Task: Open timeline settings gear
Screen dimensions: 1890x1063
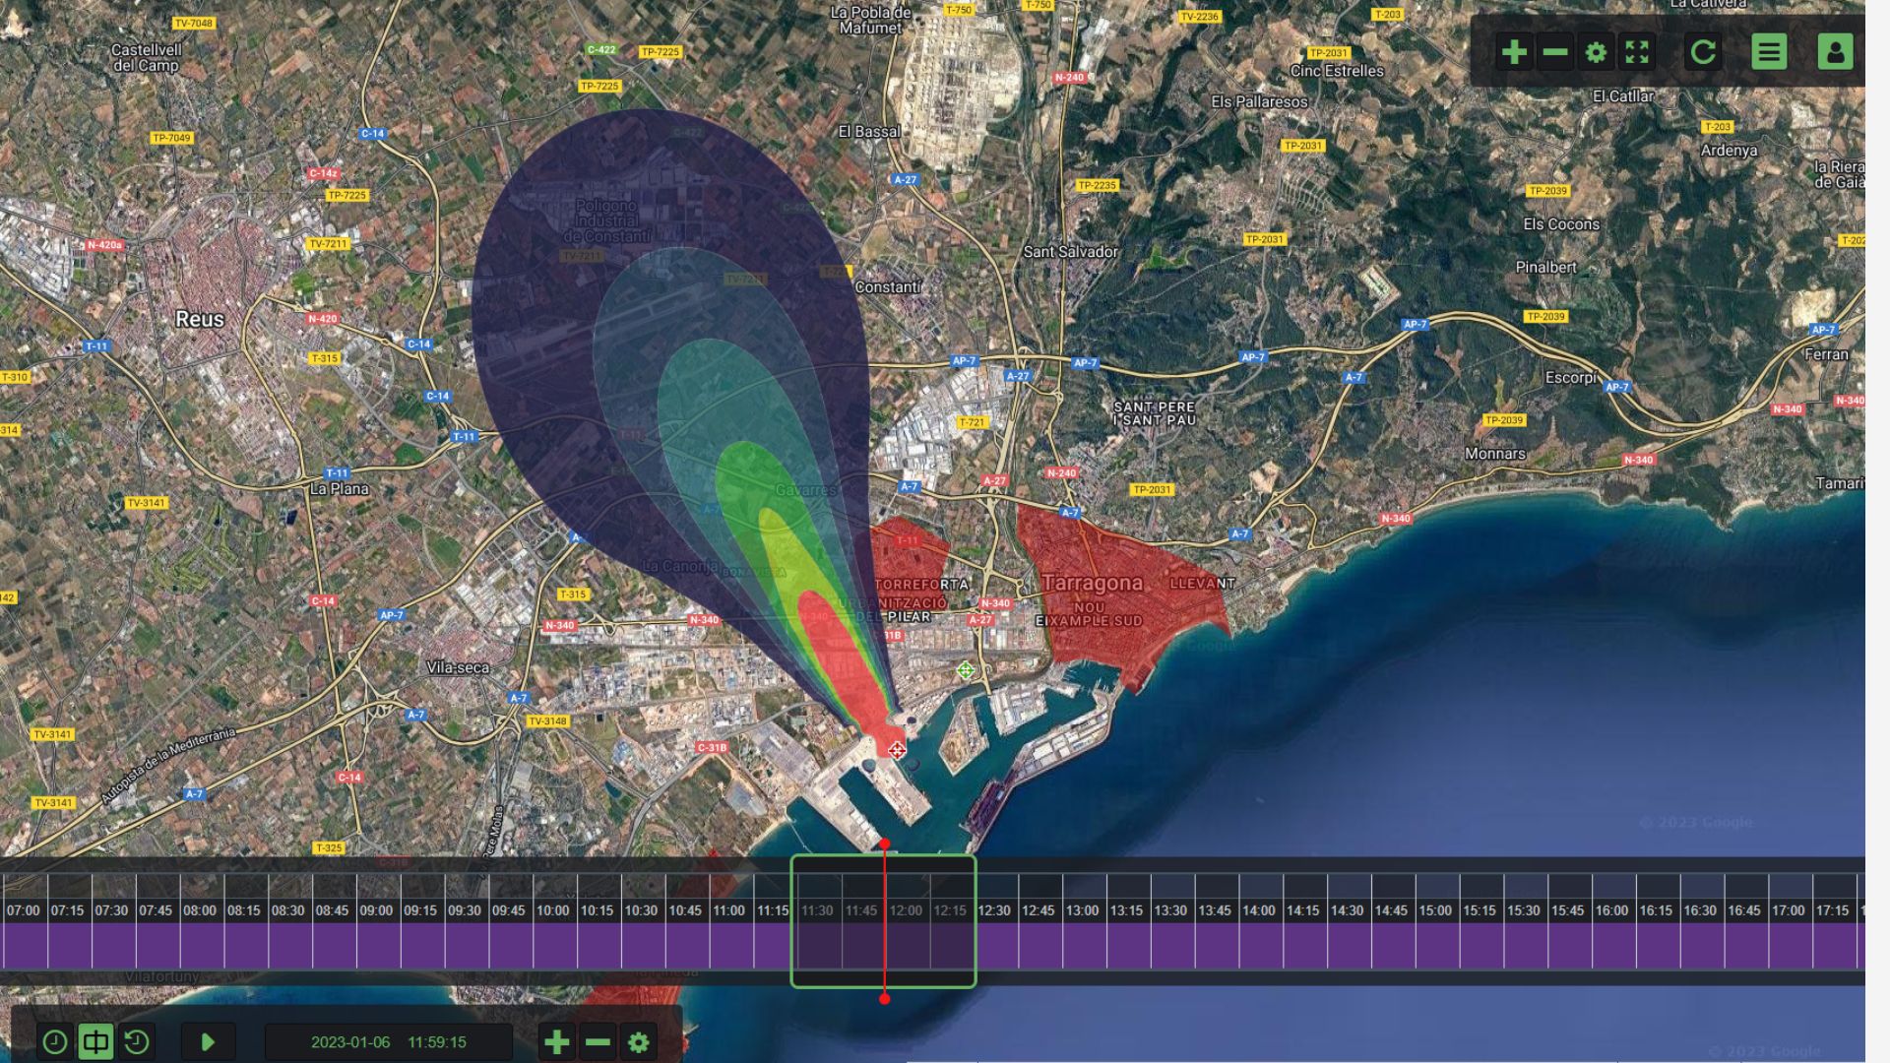Action: [x=638, y=1041]
